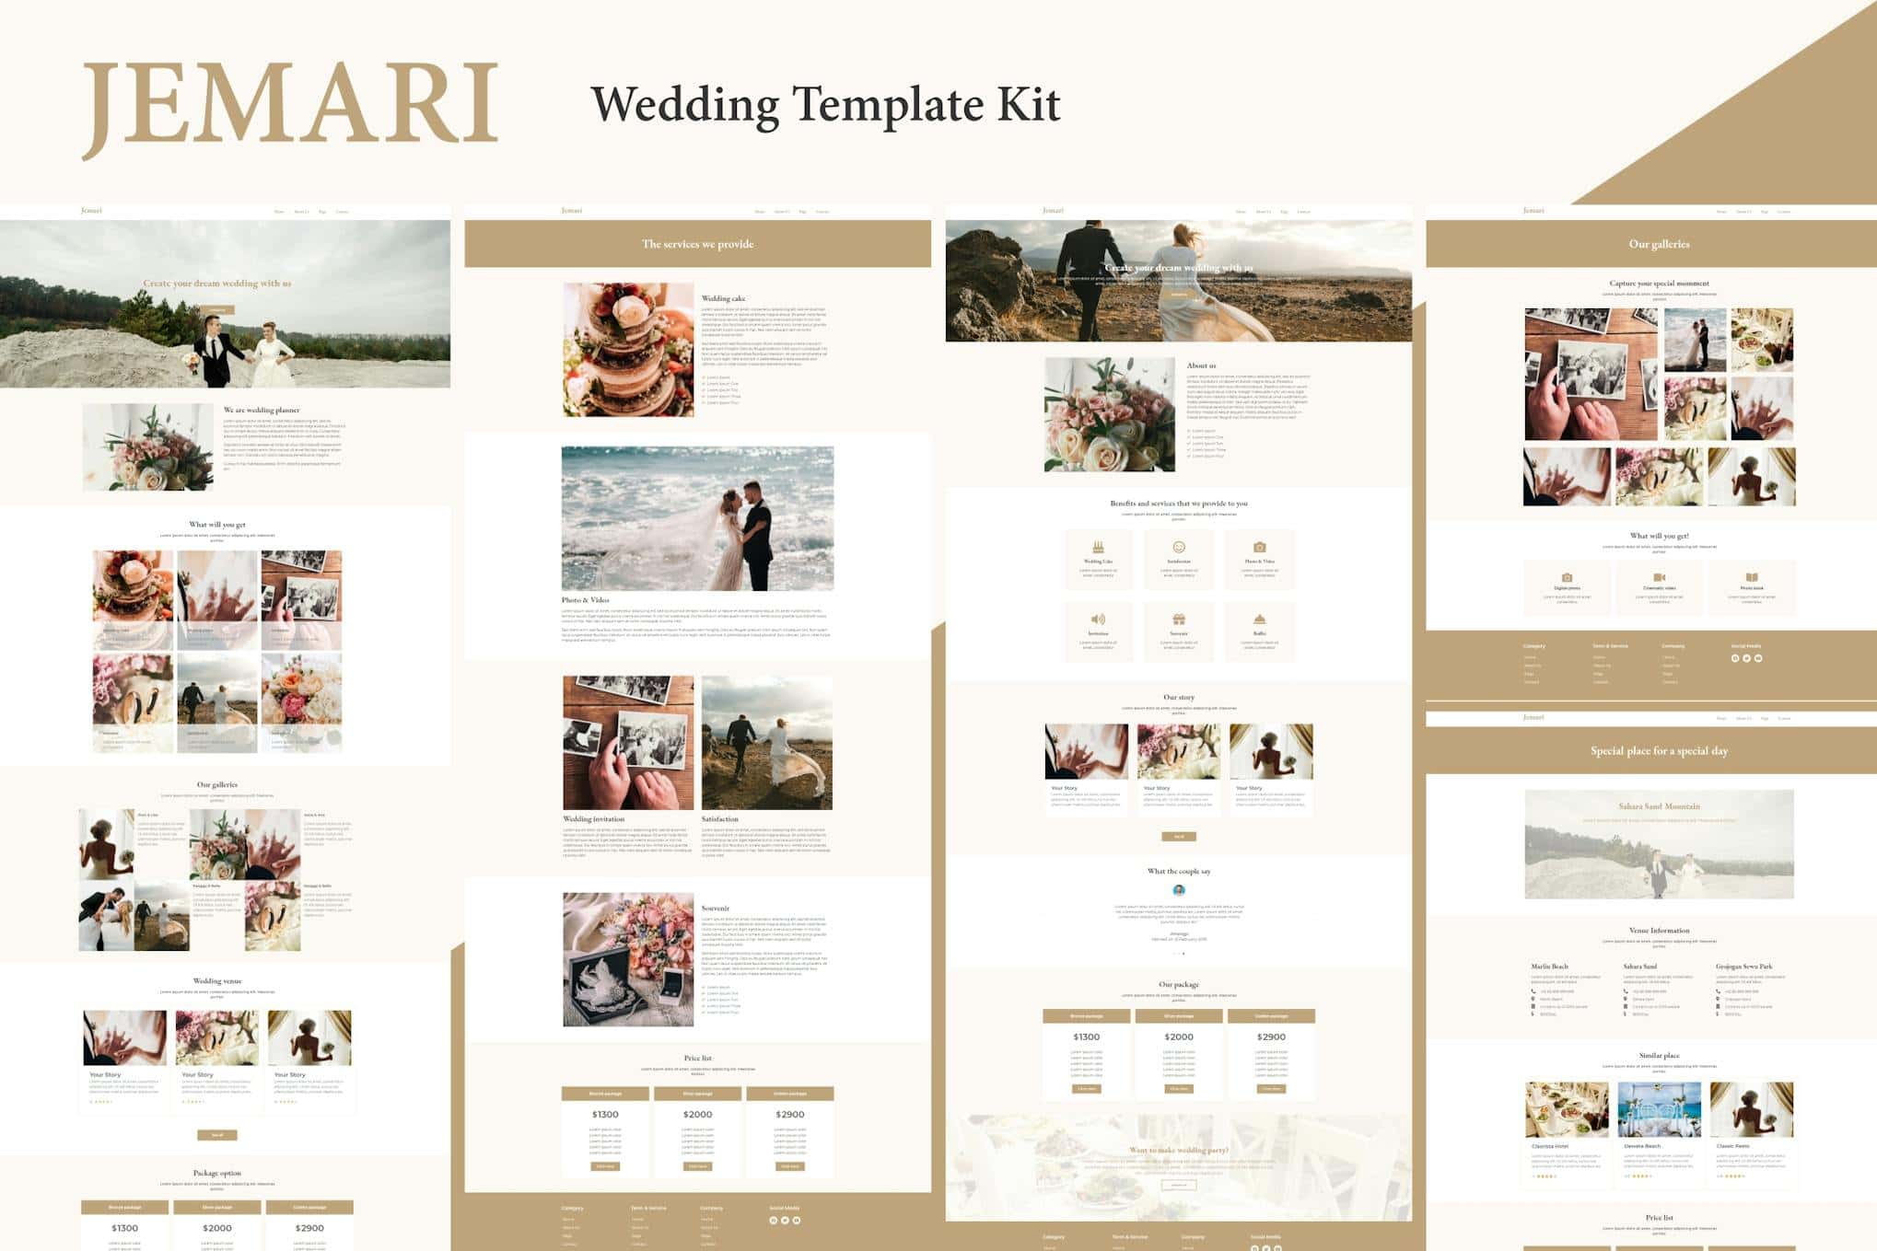1877x1251 pixels.
Task: Open Instagram from the footer Social Media icons
Action: [1759, 657]
